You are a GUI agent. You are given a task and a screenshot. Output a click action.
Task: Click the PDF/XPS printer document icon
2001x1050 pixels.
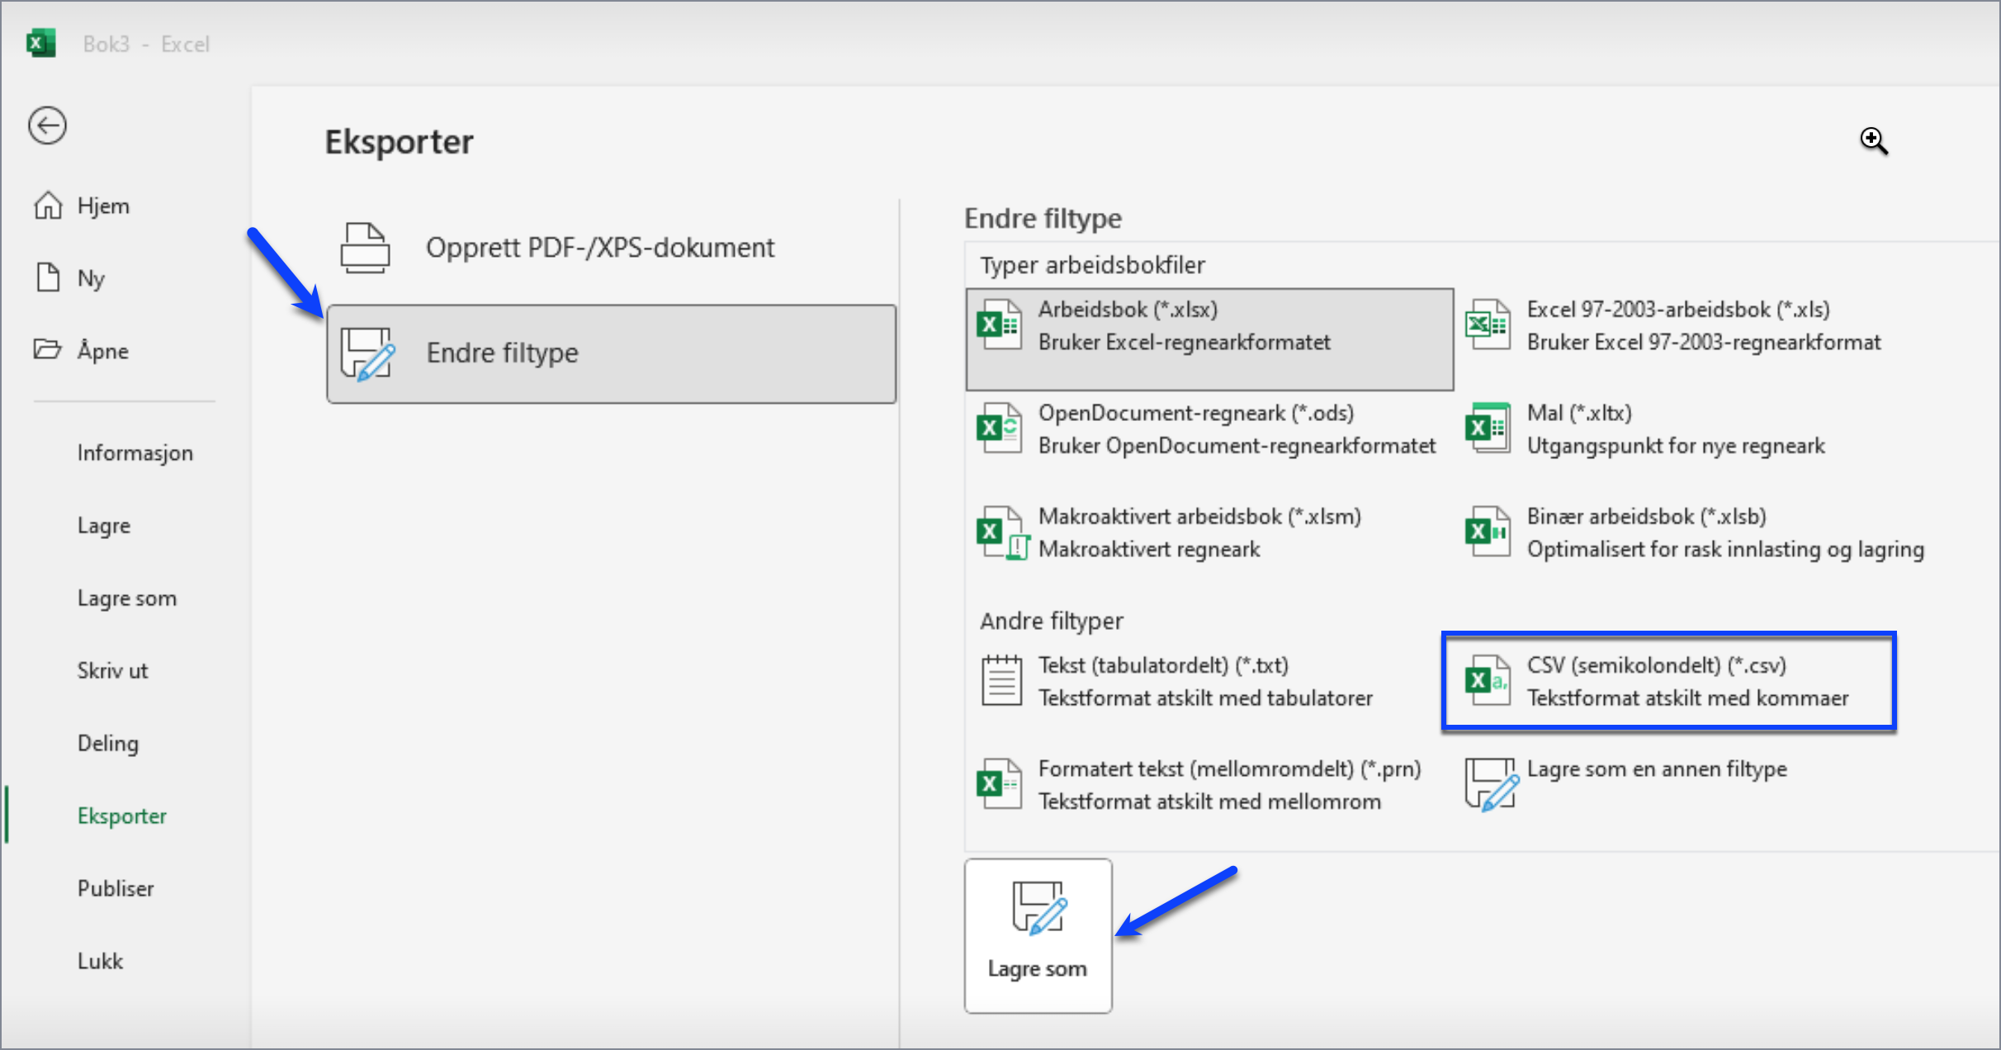point(365,248)
